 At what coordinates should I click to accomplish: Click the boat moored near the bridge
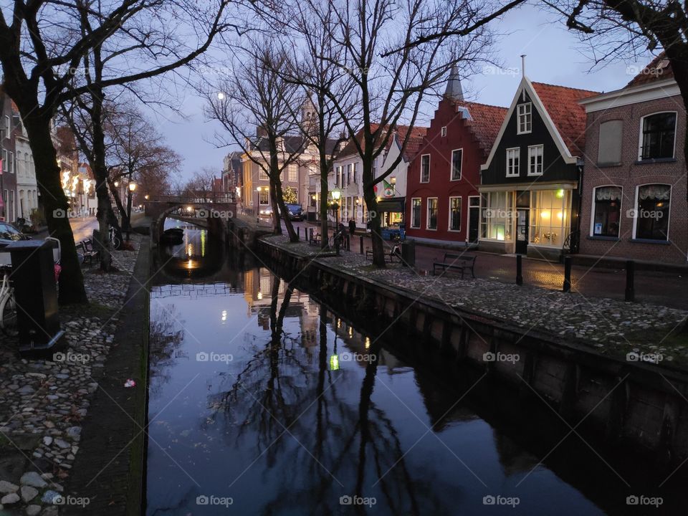(173, 234)
